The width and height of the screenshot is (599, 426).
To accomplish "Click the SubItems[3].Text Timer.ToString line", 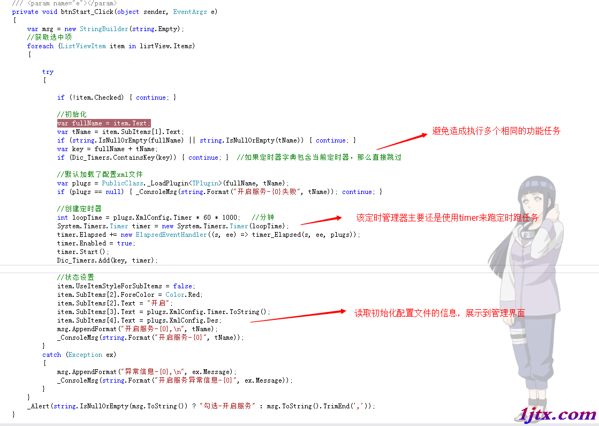I will click(x=163, y=312).
